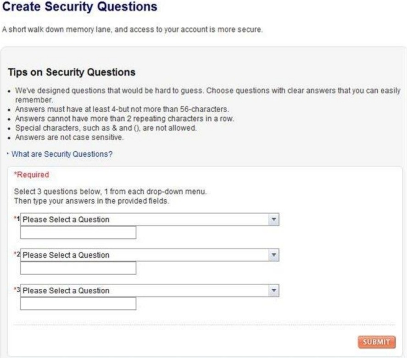Viewport: 407px width, 358px height.
Task: Click the 'Create Security Questions' page heading
Action: (78, 7)
